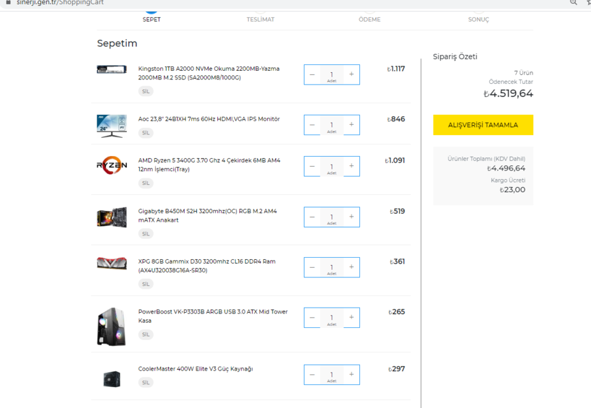Viewport: 591px width, 408px height.
Task: Increase quantity of AMD Ryzen 5 3400G
Action: coord(351,166)
